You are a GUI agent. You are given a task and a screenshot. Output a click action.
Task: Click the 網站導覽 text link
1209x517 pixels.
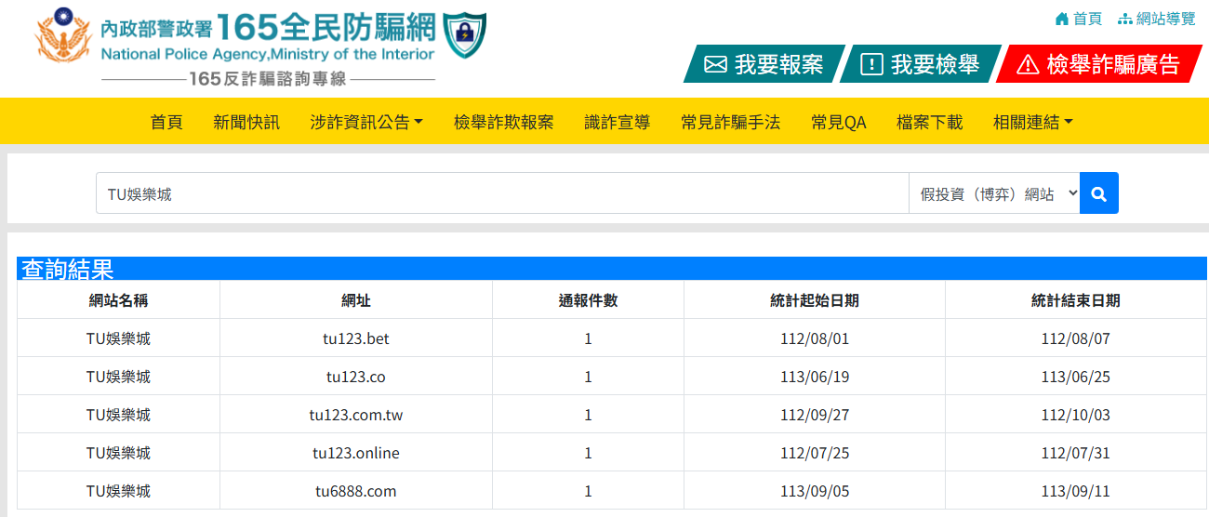pyautogui.click(x=1166, y=19)
